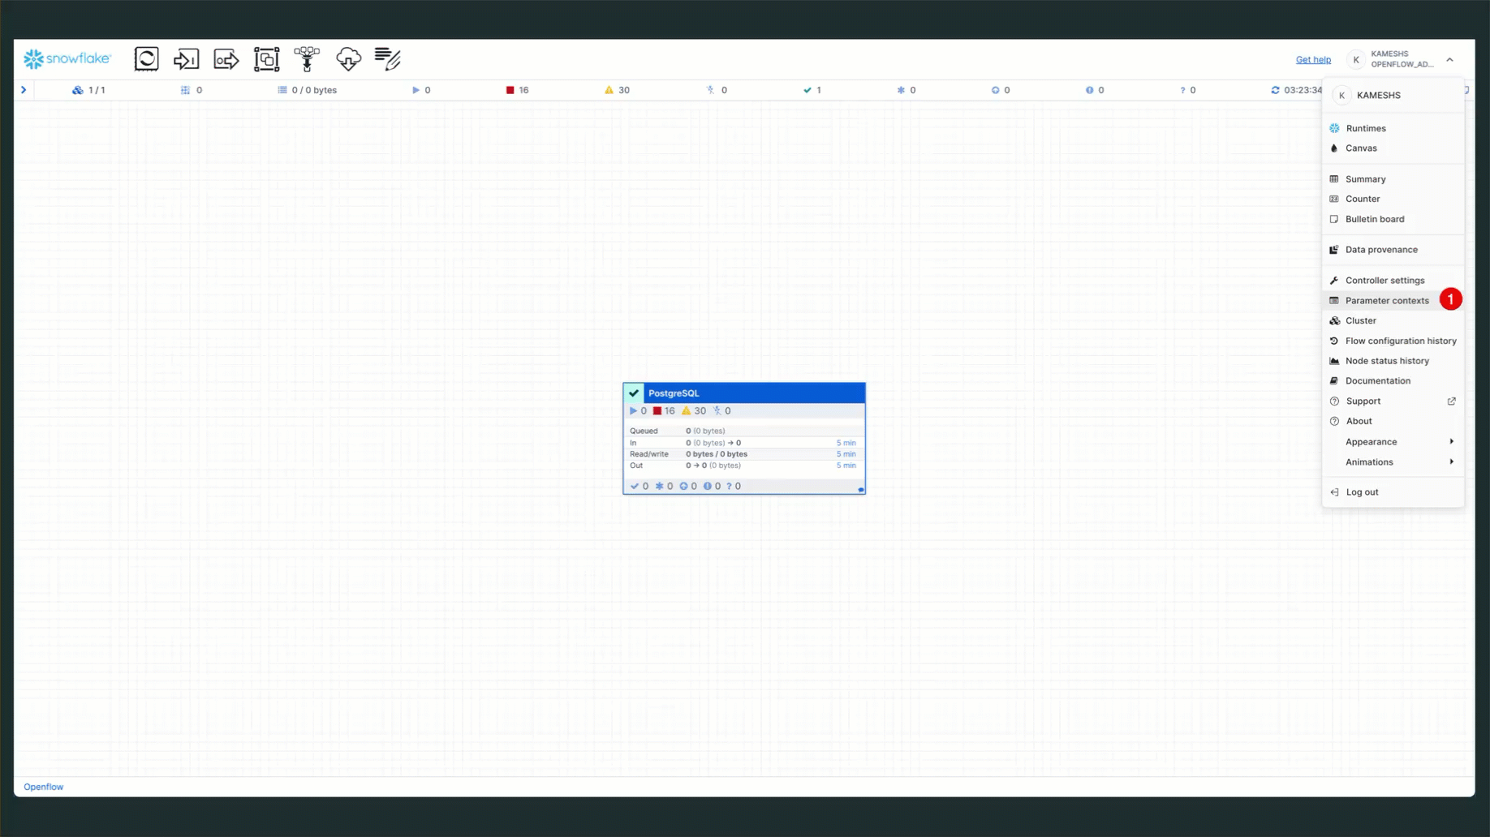Image resolution: width=1490 pixels, height=837 pixels.
Task: Select the Process Group toolbar icon
Action: 266,59
